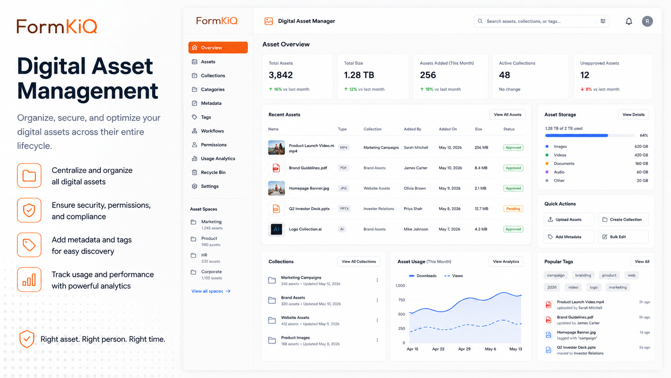
Task: Open Workflows in the sidebar
Action: 218,131
